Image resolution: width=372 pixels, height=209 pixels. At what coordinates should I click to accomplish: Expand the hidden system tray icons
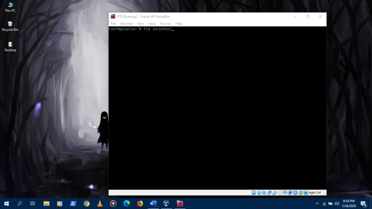[x=317, y=204]
